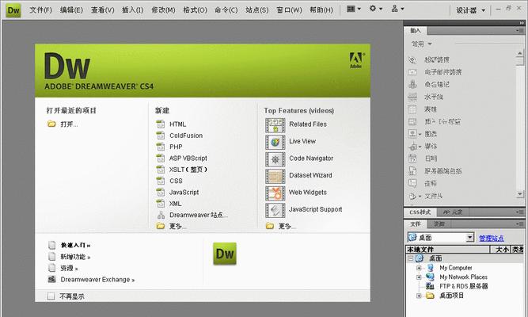
Task: Open the Extend Dreamweaver gear dropdown
Action: (x=375, y=9)
